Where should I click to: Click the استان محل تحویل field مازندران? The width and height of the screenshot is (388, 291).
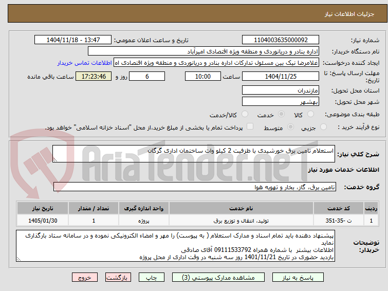pos(281,90)
